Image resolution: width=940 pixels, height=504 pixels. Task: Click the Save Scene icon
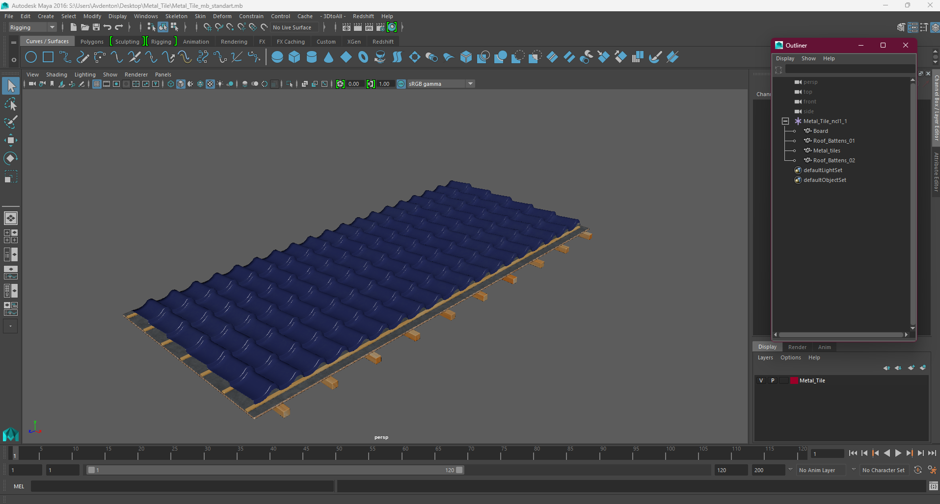pos(96,27)
